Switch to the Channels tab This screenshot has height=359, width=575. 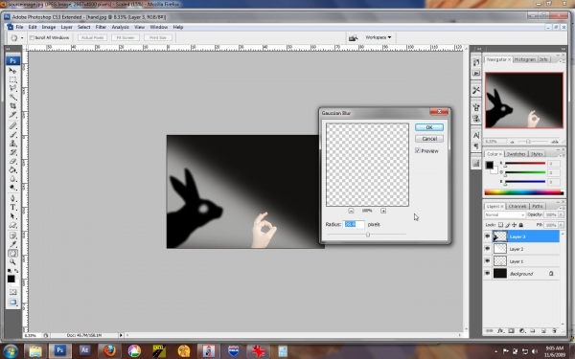(517, 206)
